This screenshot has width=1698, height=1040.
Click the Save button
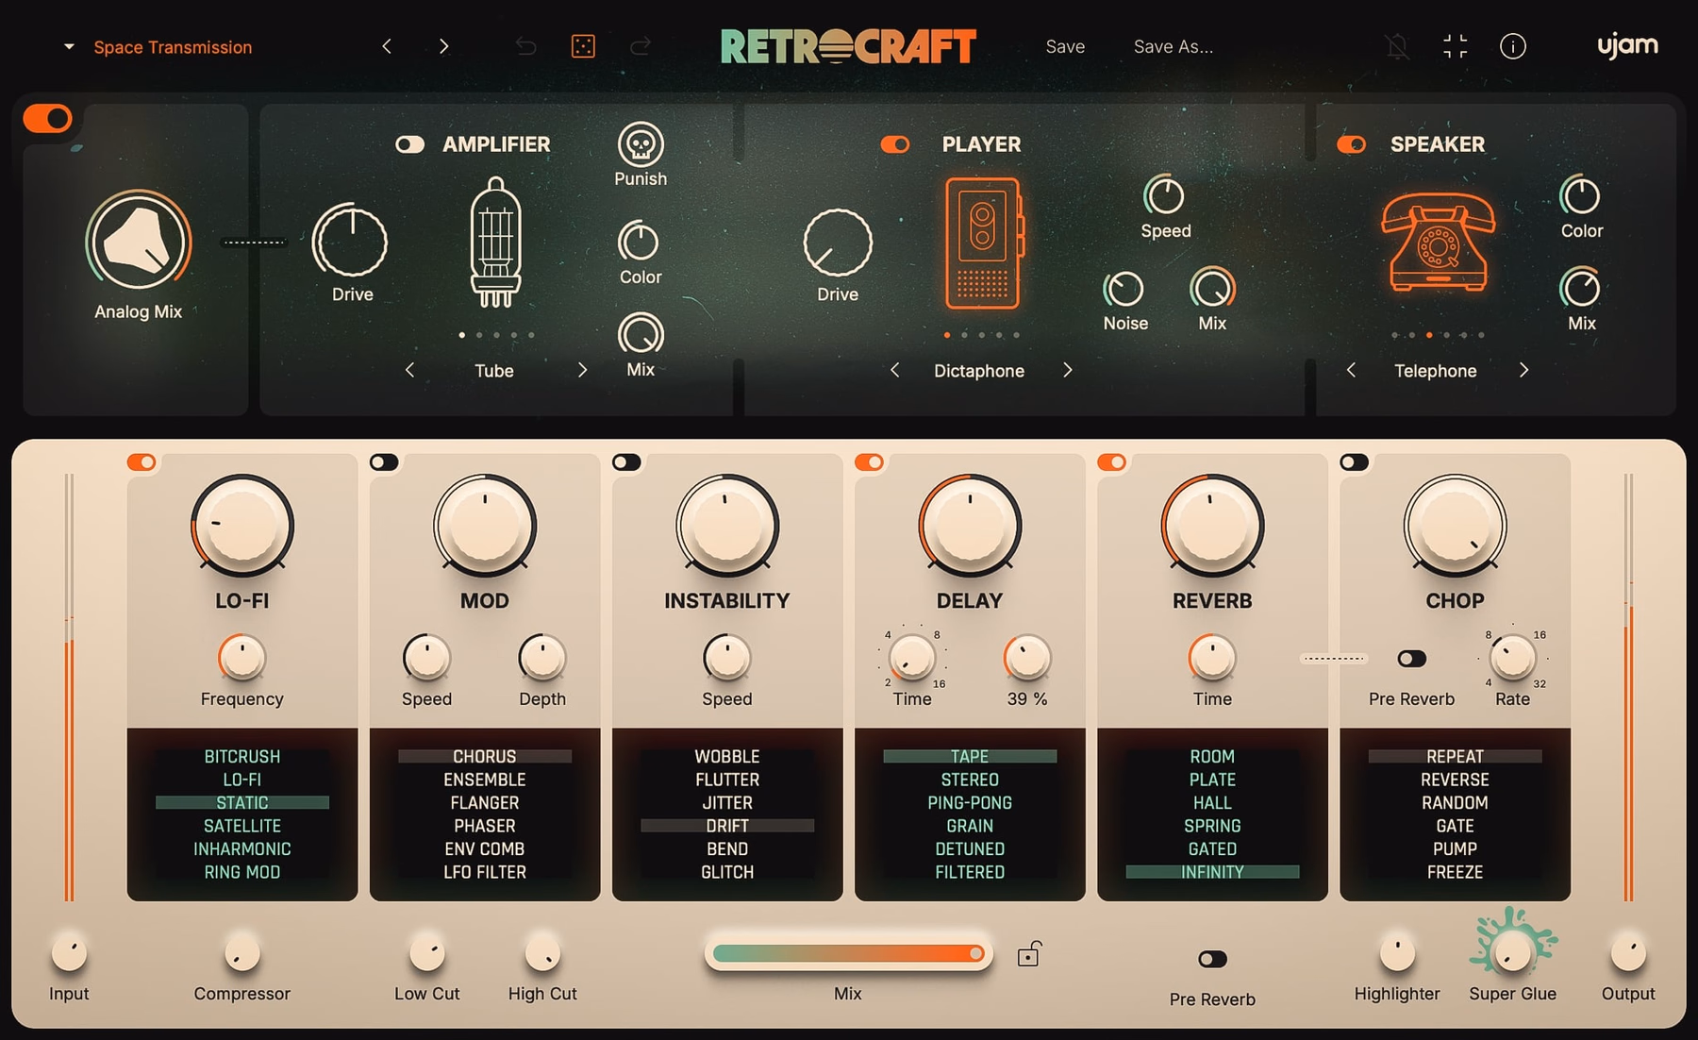click(1065, 46)
